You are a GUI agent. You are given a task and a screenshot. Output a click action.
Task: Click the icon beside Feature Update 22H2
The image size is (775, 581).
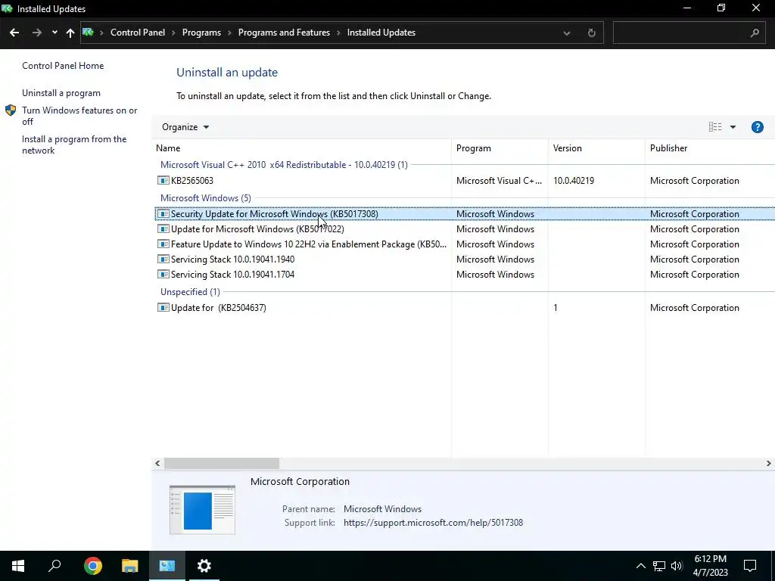point(163,244)
